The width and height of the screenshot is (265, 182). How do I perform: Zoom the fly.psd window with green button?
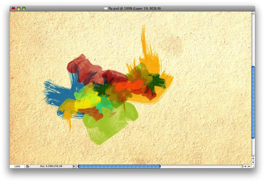pos(24,8)
